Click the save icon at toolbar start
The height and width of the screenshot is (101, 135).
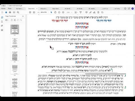(2, 12)
